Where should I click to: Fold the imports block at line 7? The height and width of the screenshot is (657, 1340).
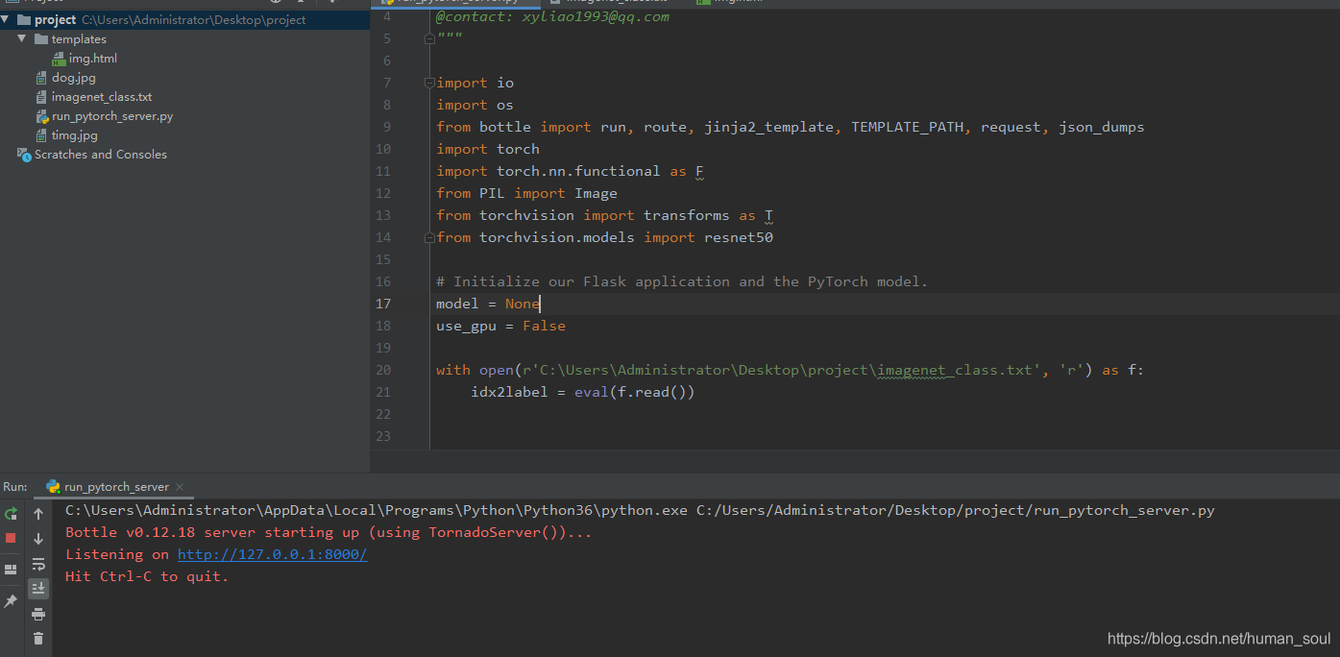[429, 83]
